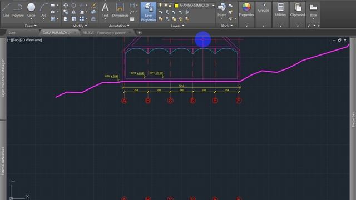
Task: Open the External References side palette
Action: tap(3, 161)
